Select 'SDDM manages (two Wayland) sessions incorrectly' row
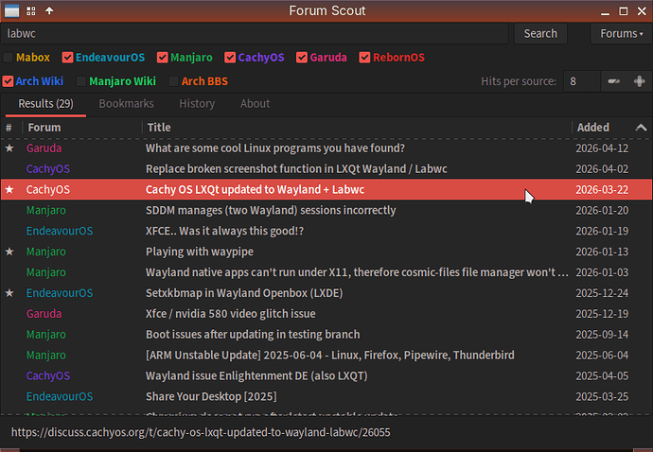The height and width of the screenshot is (452, 653). pos(326,210)
